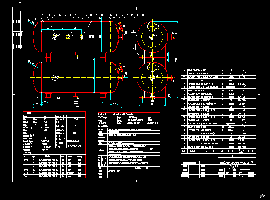Select the "-17~70" value in the design data table
This screenshot has width=270, height=200.
click(45, 127)
